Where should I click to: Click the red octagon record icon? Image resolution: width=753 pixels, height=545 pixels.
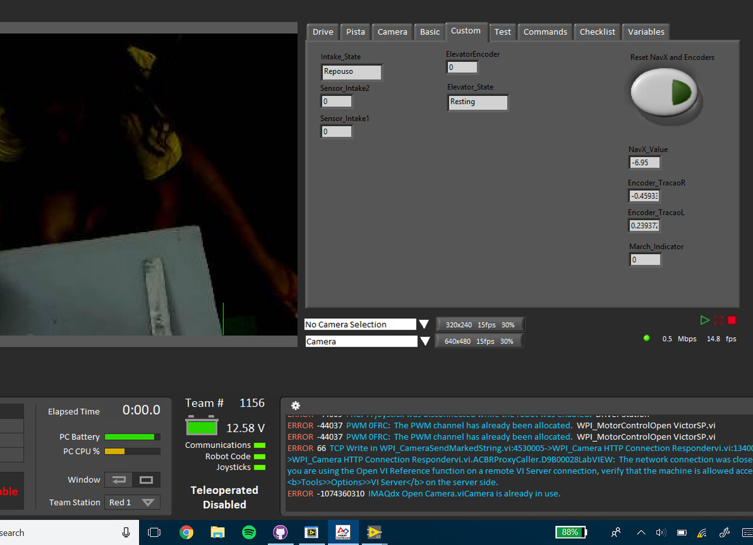click(x=718, y=320)
